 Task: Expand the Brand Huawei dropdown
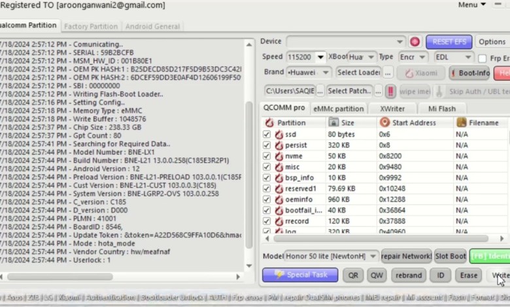click(325, 73)
